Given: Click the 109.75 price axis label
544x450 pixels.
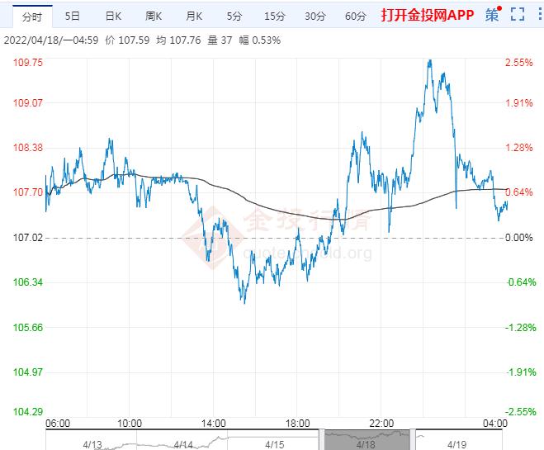Looking at the screenshot, I should 28,63.
